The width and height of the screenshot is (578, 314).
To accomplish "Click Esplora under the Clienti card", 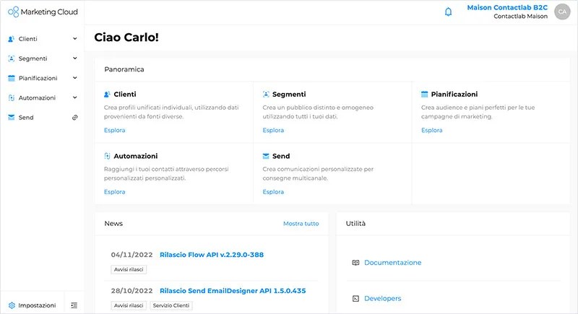I will (114, 130).
